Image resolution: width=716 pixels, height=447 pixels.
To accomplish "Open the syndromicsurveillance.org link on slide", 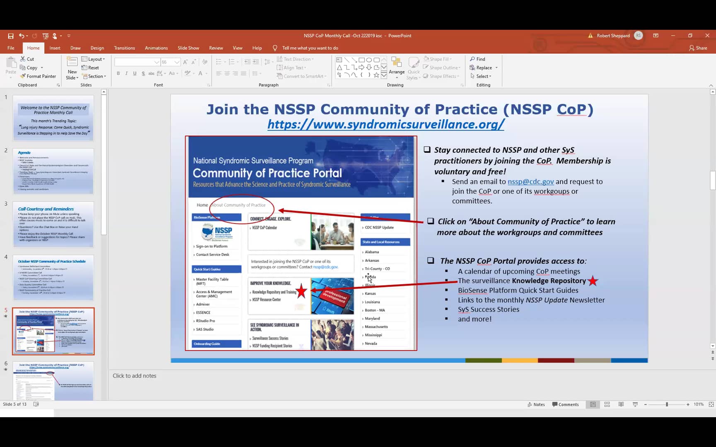I will tap(385, 124).
